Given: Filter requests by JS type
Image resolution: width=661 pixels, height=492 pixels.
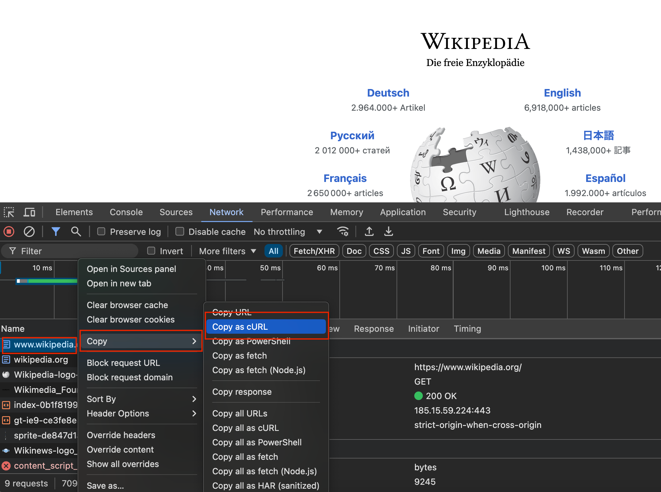Looking at the screenshot, I should (x=406, y=251).
